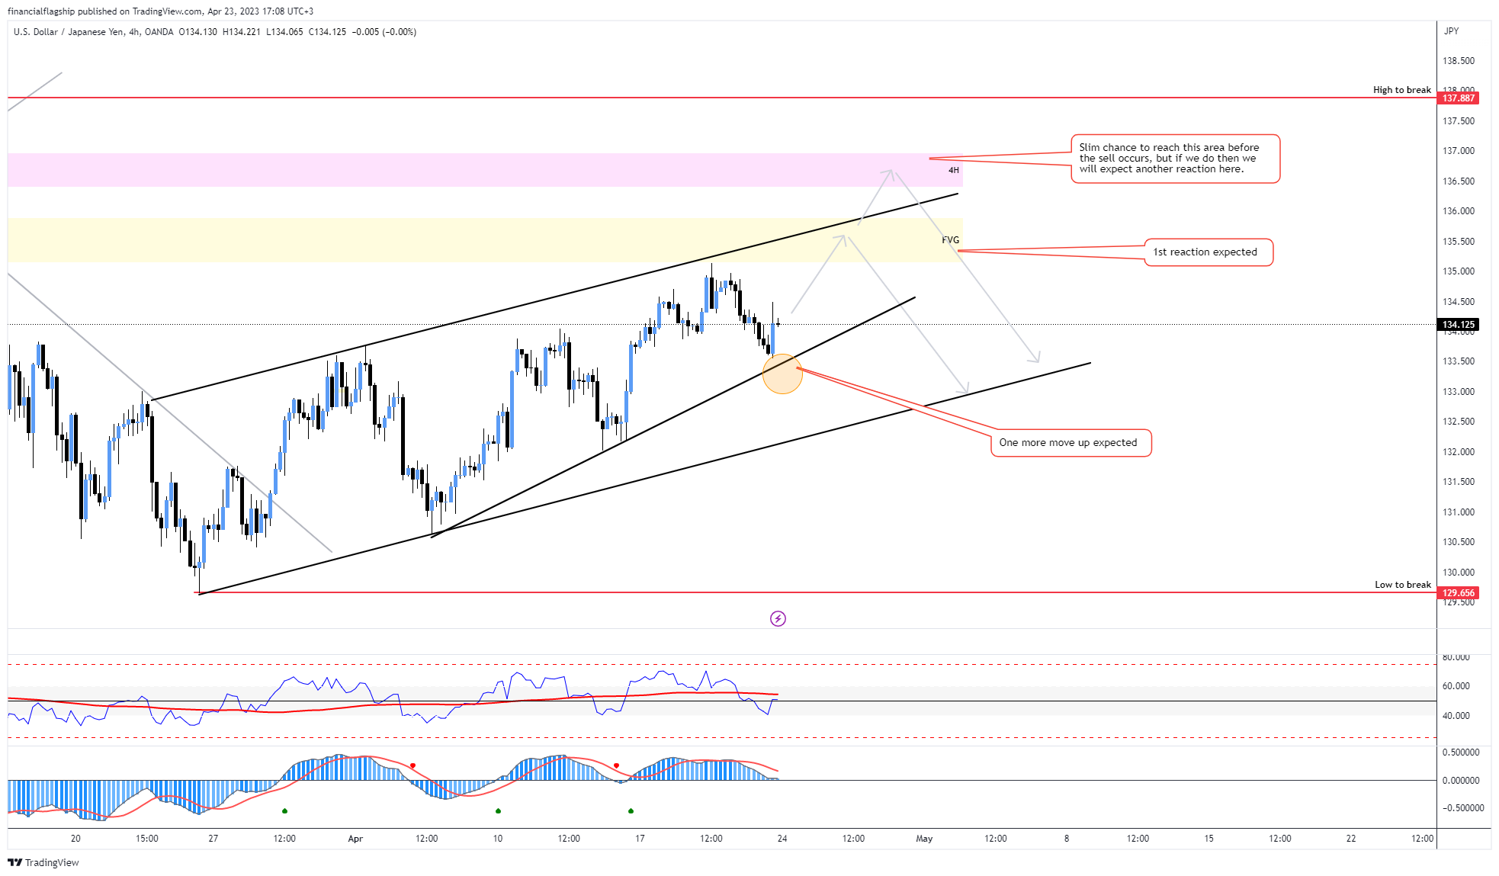Click the JPY currency label on price axis
The height and width of the screenshot is (876, 1499).
[x=1451, y=31]
